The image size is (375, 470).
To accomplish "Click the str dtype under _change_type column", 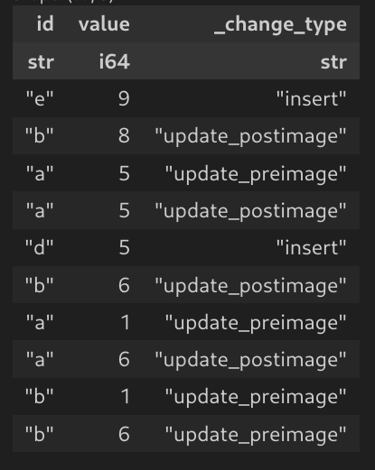I will pos(333,62).
